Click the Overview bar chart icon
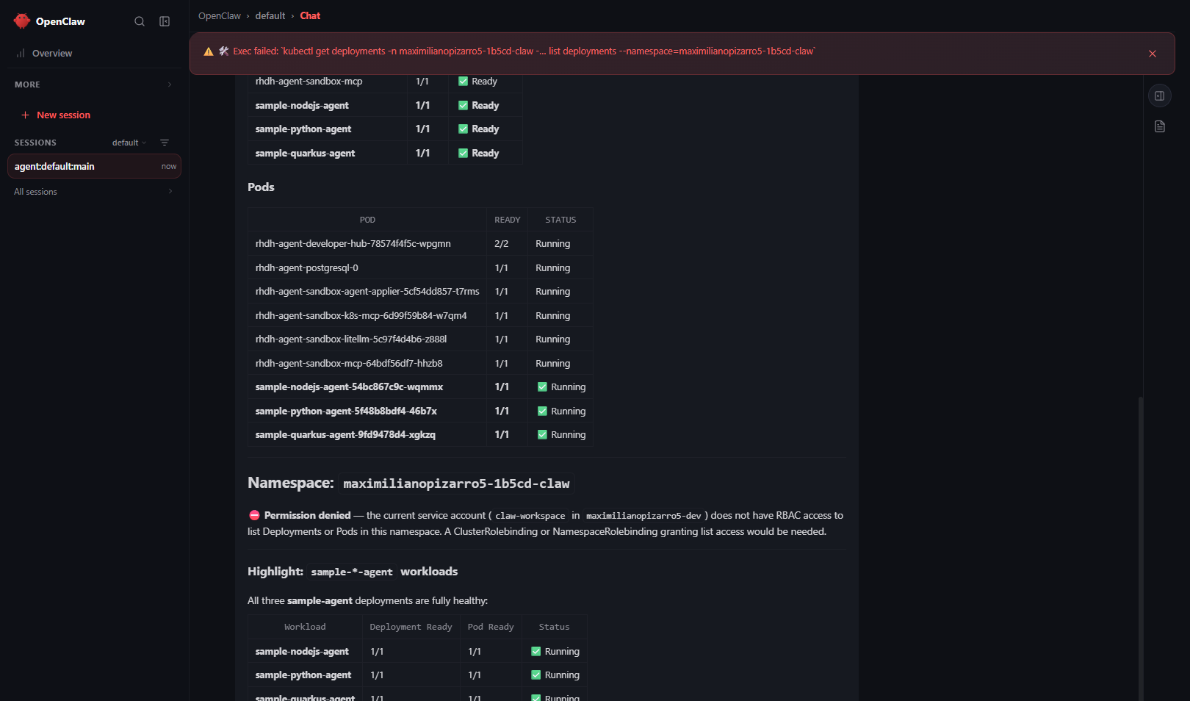 (x=21, y=53)
